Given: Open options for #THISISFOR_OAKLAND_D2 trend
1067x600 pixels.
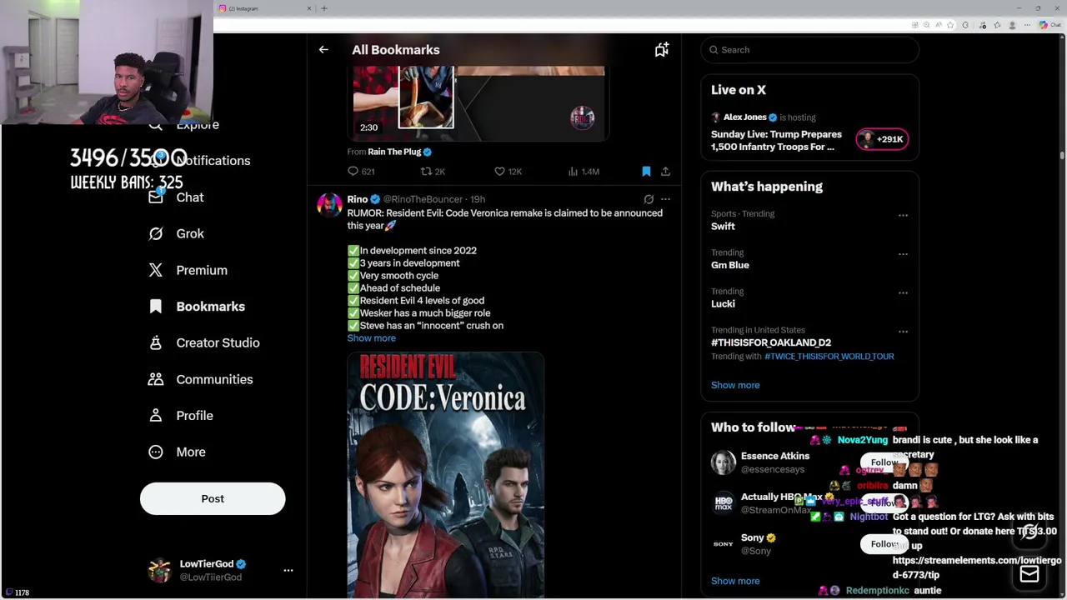Looking at the screenshot, I should pos(903,332).
